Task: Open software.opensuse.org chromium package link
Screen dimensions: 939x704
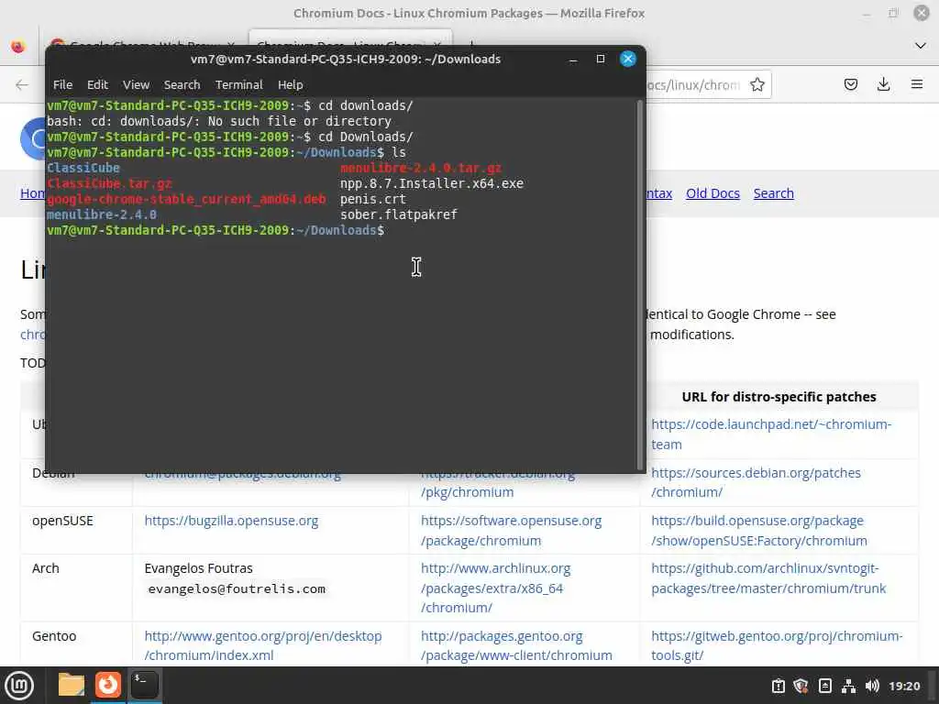Action: click(x=512, y=531)
